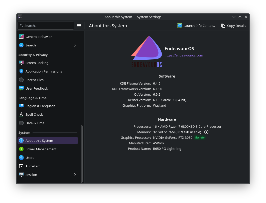This screenshot has height=203, width=266.
Task: Maximize the System Settings window
Action: pyautogui.click(x=240, y=17)
